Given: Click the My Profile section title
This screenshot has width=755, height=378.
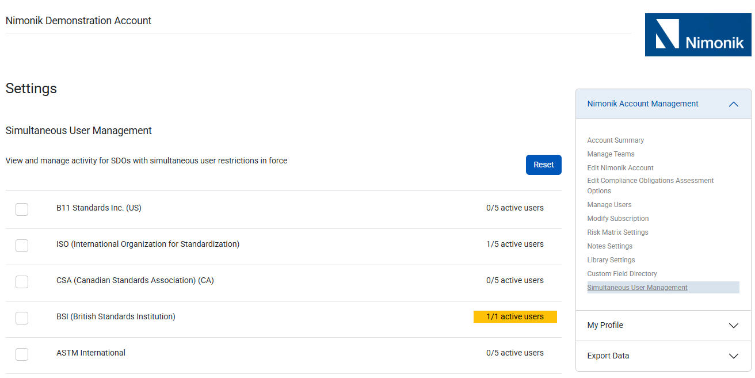Looking at the screenshot, I should click(605, 326).
